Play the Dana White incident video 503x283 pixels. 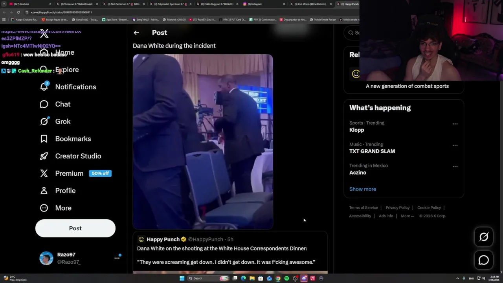pos(203,141)
